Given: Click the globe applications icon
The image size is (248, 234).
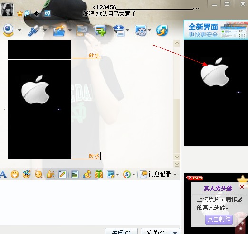Looking at the screenshot, I should click(x=162, y=30).
